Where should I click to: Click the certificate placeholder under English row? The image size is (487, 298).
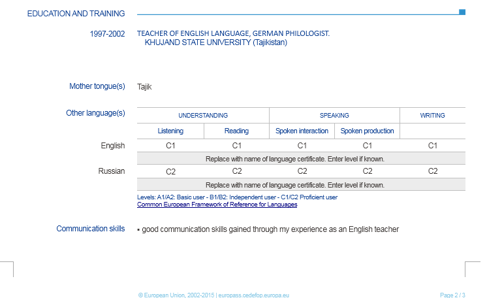pyautogui.click(x=294, y=159)
